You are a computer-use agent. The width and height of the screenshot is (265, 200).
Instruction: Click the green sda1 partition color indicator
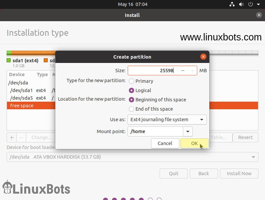8,61
